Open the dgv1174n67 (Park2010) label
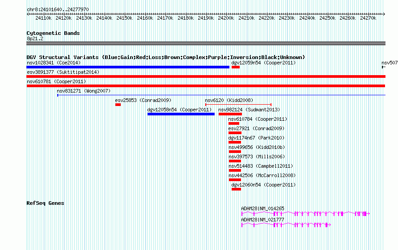Image resolution: width=398 pixels, height=250 pixels. (x=256, y=138)
